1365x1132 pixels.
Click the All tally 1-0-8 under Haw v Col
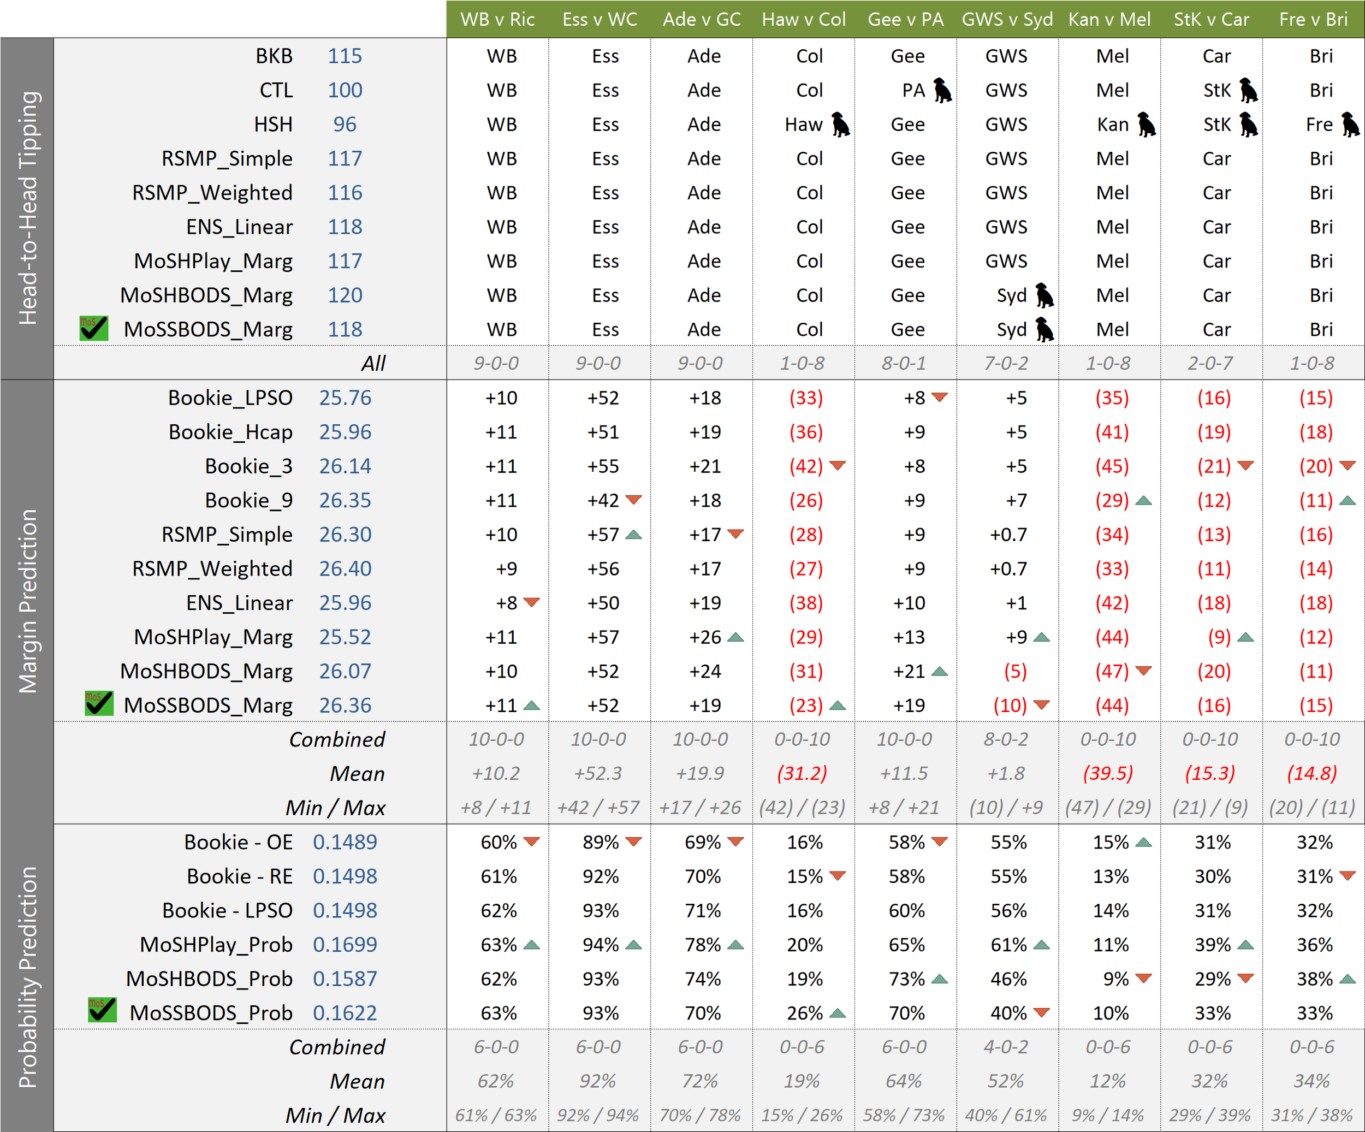coord(802,364)
